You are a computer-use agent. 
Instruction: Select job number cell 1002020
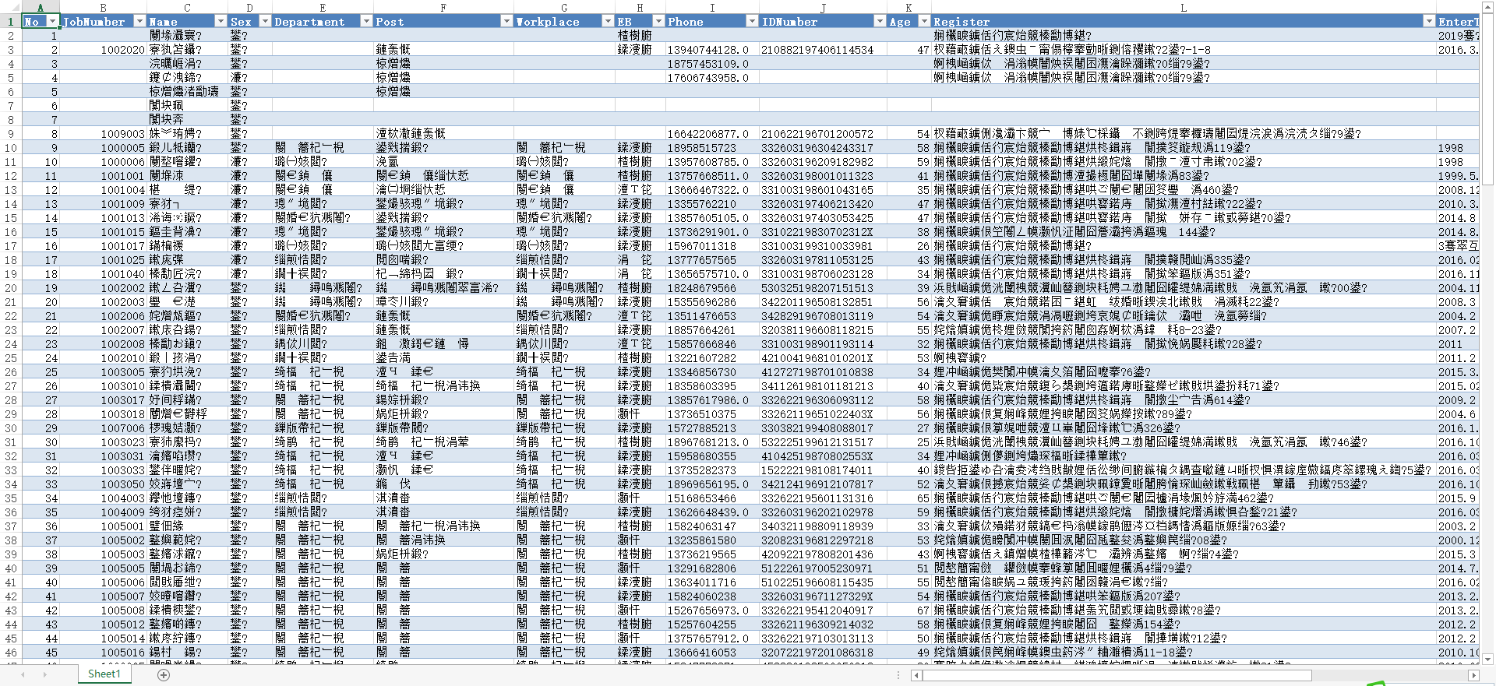tap(104, 50)
